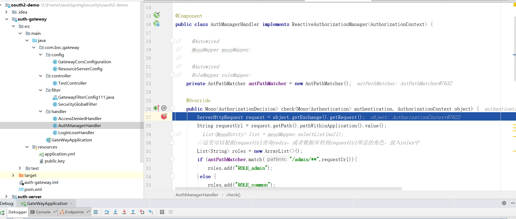This screenshot has width=516, height=219.
Task: Fold the else block on line 34
Action: pos(172,176)
